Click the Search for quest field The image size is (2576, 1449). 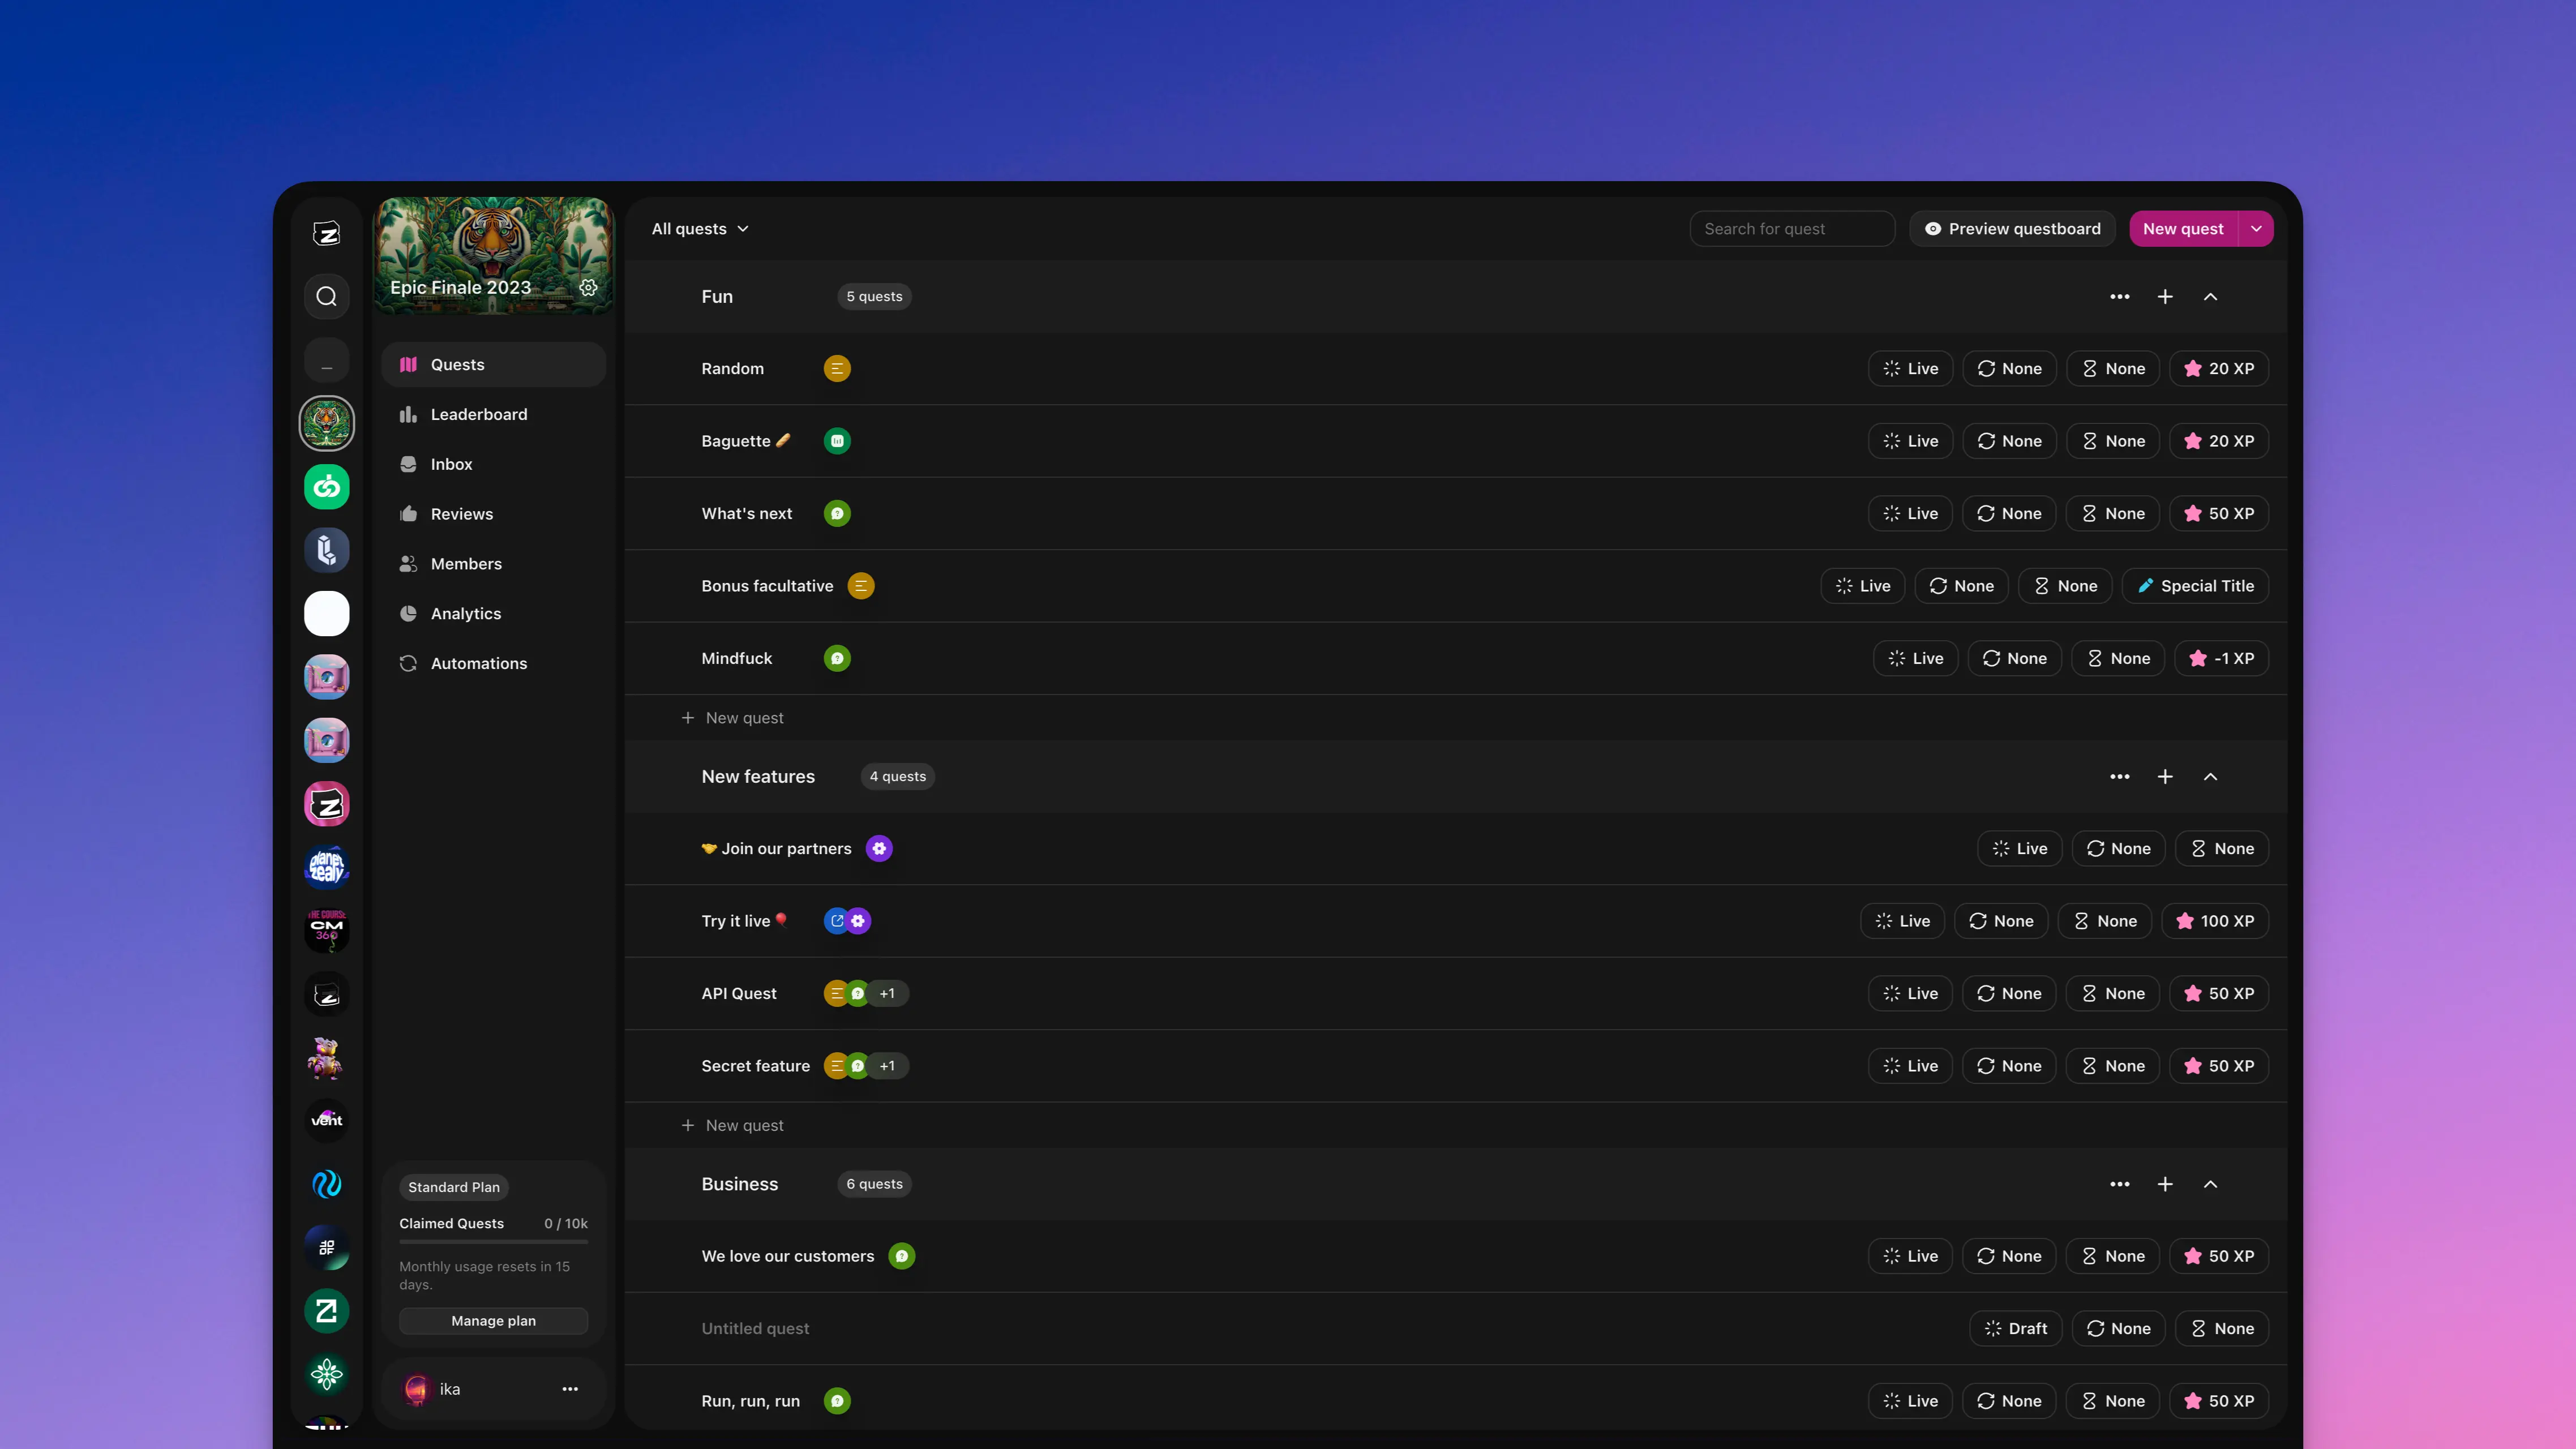pos(1792,229)
